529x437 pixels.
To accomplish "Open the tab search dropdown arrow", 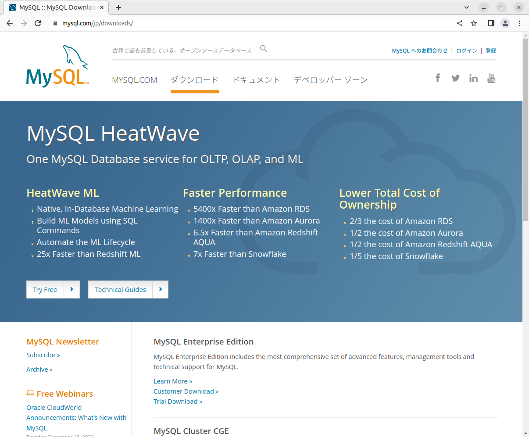I will point(467,7).
